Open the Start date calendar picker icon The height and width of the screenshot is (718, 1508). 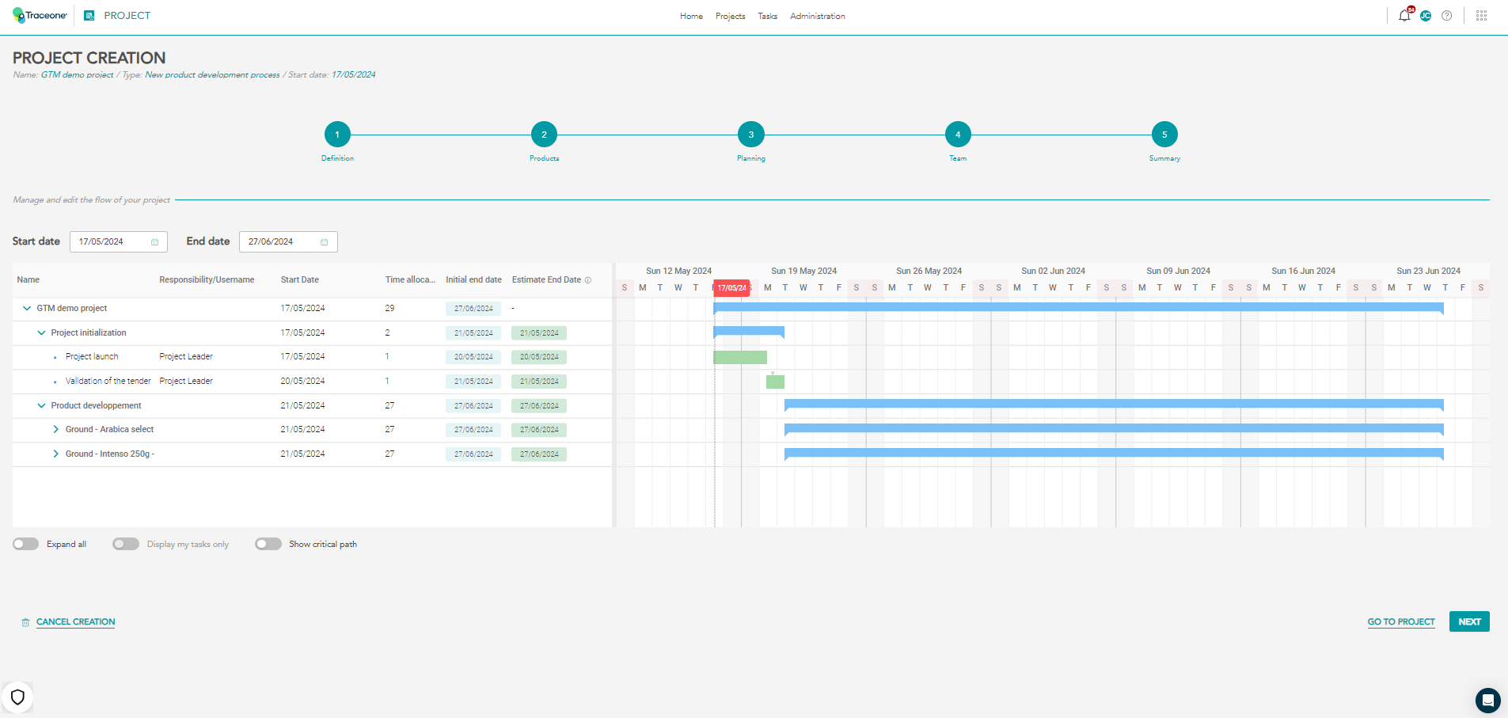pos(155,241)
